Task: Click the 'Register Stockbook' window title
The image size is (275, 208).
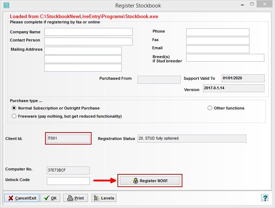Action: click(x=138, y=6)
